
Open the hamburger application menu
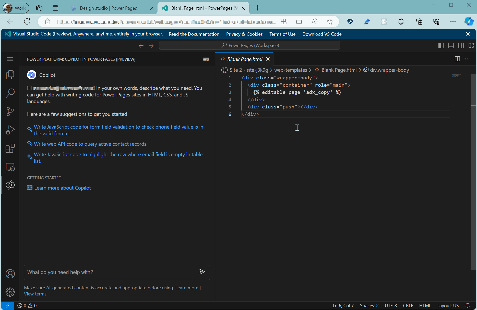10,59
